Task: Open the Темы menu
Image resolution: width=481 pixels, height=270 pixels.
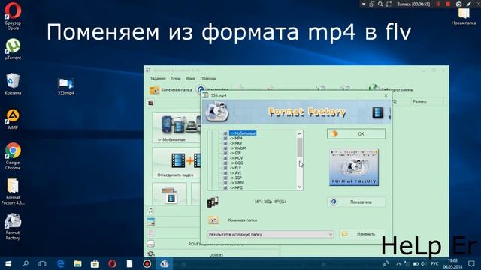Action: [x=176, y=78]
